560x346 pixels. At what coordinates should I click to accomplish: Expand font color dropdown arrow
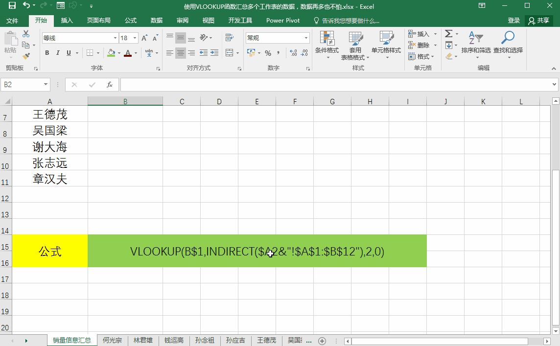136,53
